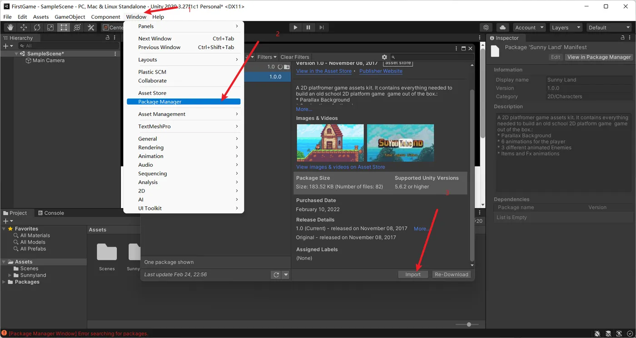
Task: Collapse the Favorites group
Action: [x=4, y=229]
